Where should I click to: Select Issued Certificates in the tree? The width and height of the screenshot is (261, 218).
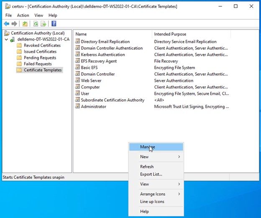tap(40, 52)
